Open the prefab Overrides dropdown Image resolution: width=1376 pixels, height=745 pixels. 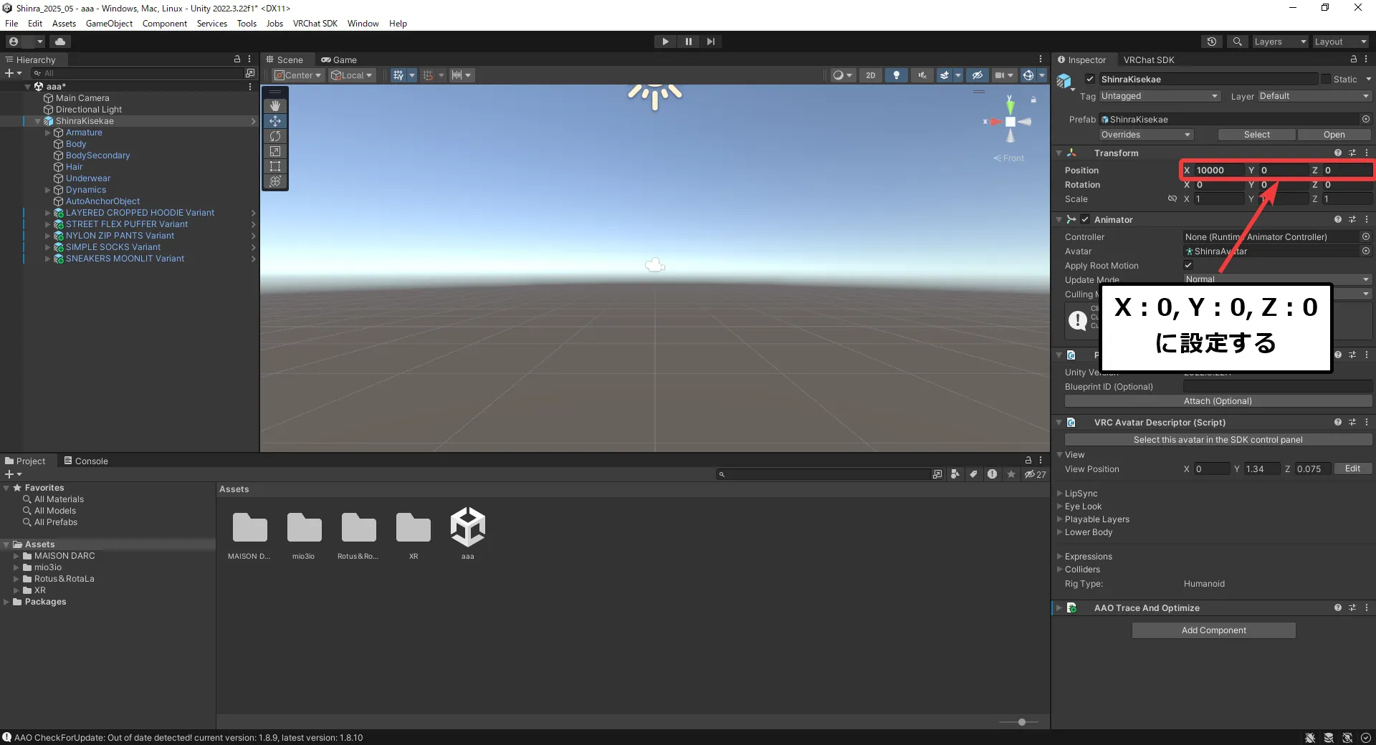point(1145,135)
